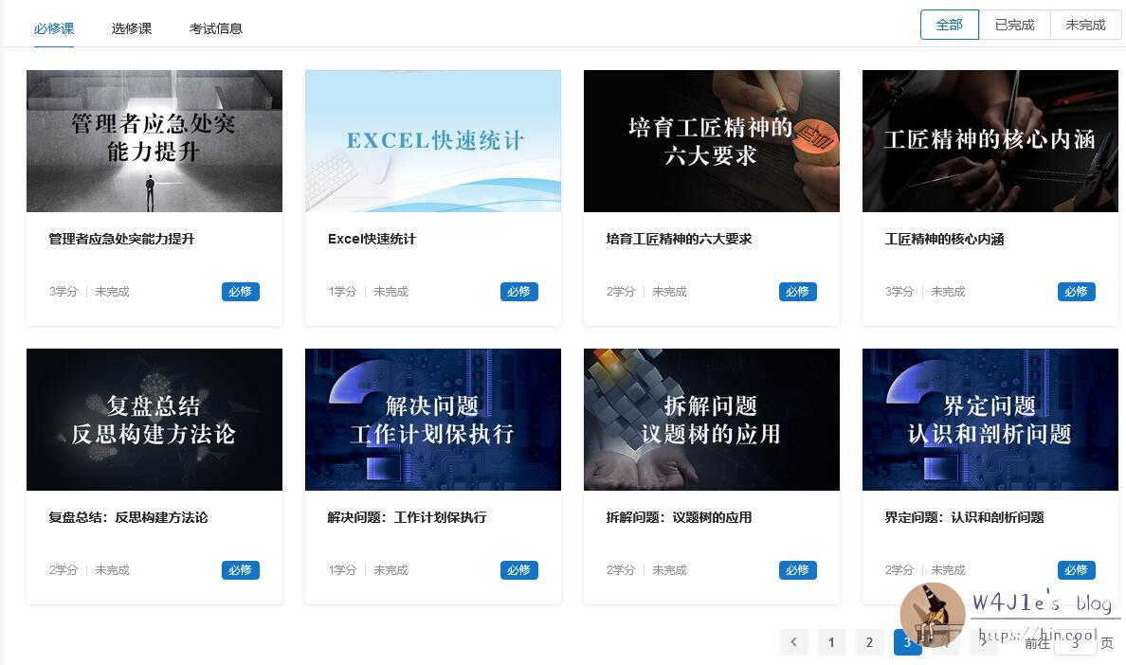Select the 未完成 filter option
This screenshot has width=1126, height=665.
pyautogui.click(x=1084, y=25)
